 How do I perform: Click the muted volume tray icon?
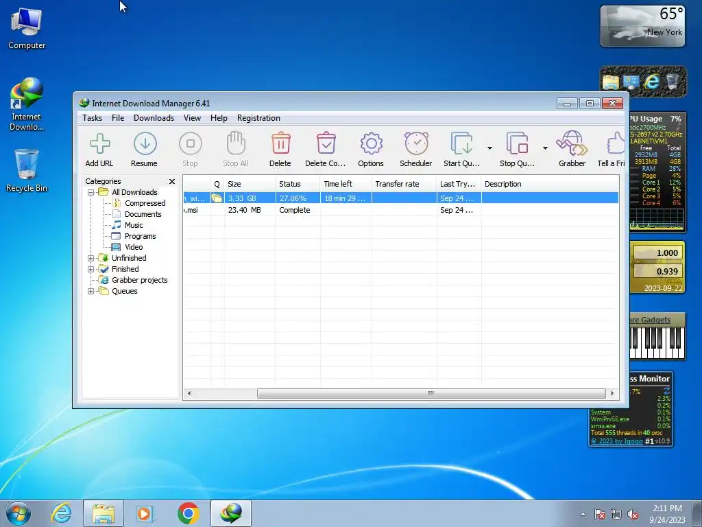coord(633,515)
